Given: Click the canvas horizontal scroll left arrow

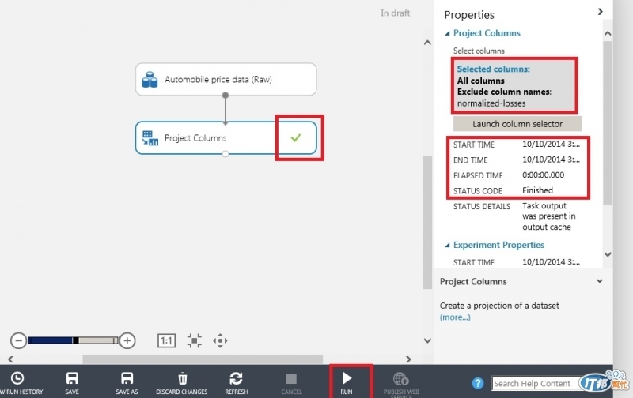Looking at the screenshot, I should [x=11, y=359].
